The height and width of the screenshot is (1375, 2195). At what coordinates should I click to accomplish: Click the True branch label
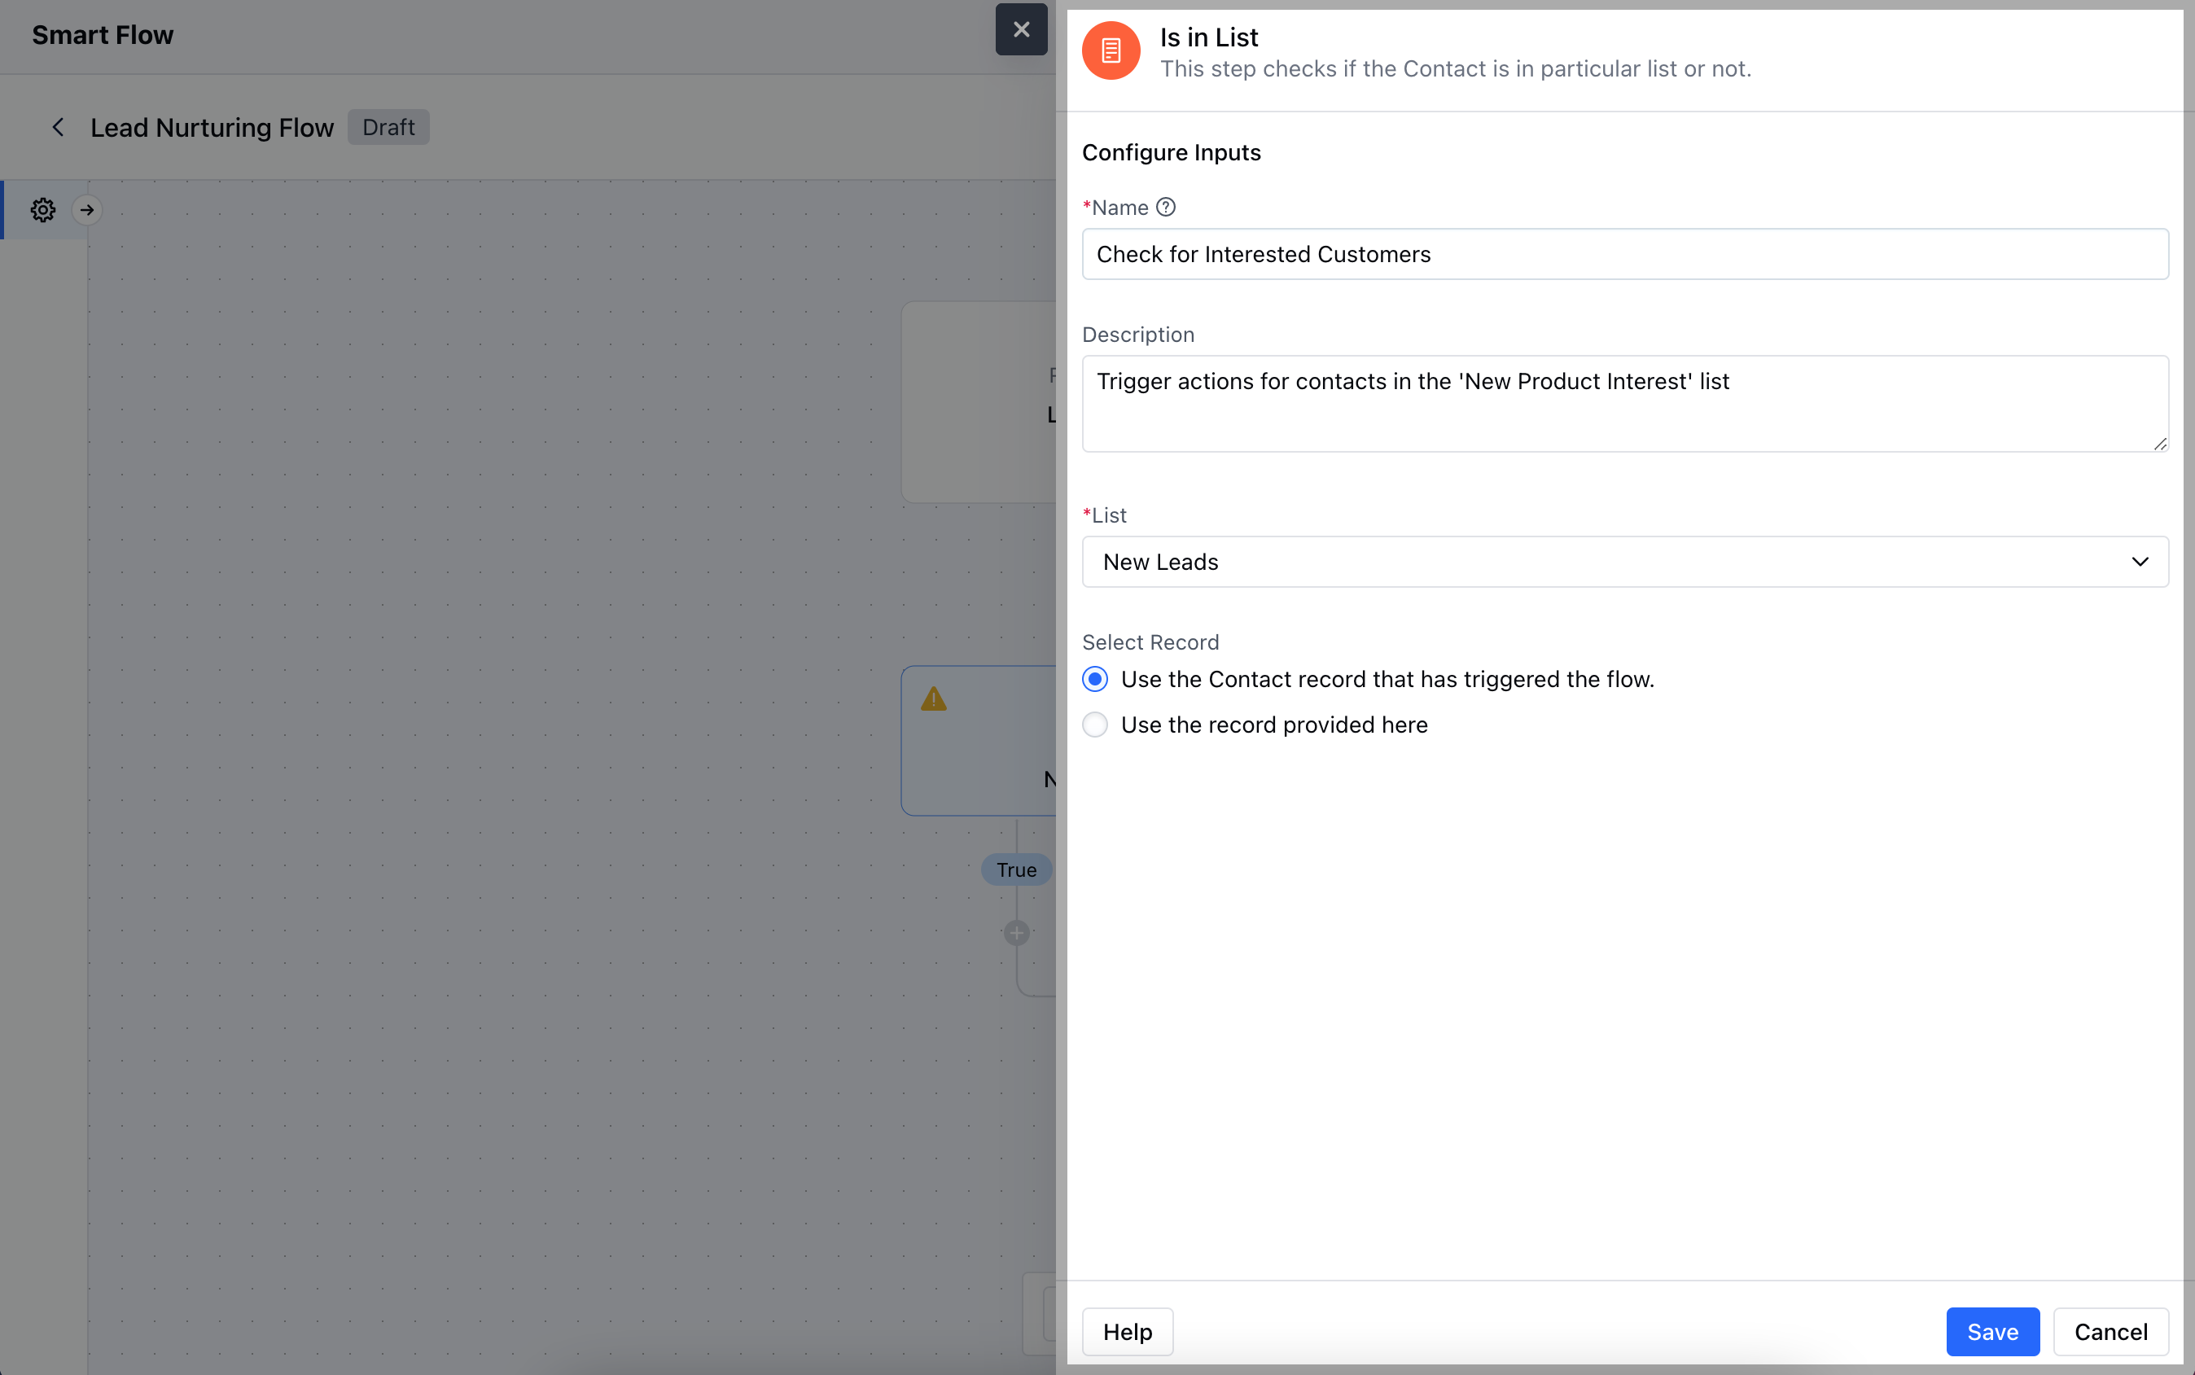1015,870
